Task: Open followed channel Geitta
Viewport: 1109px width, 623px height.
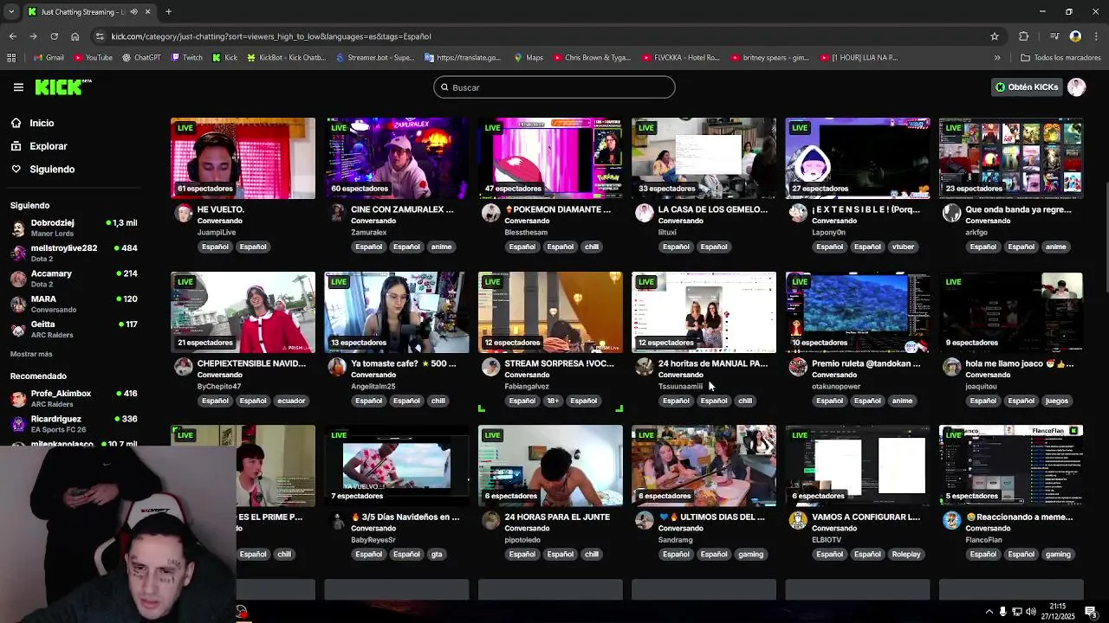Action: tap(74, 329)
